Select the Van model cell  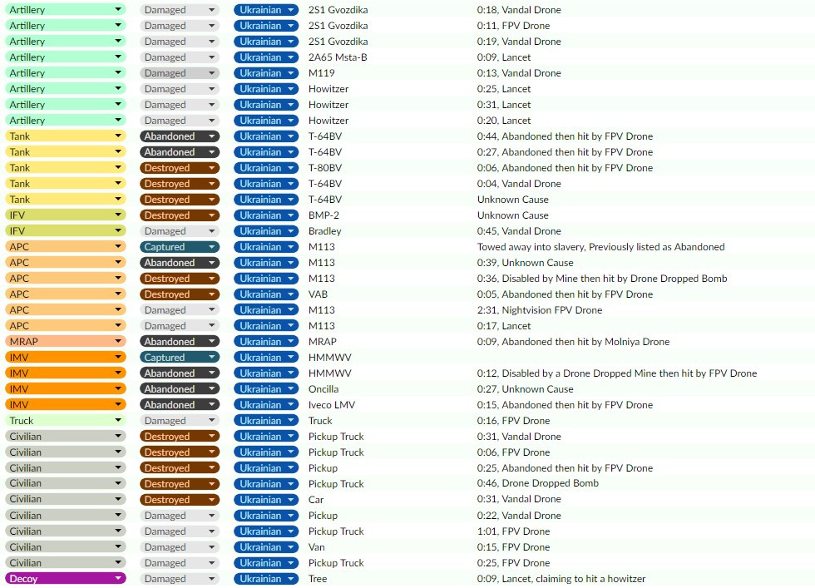click(x=317, y=547)
